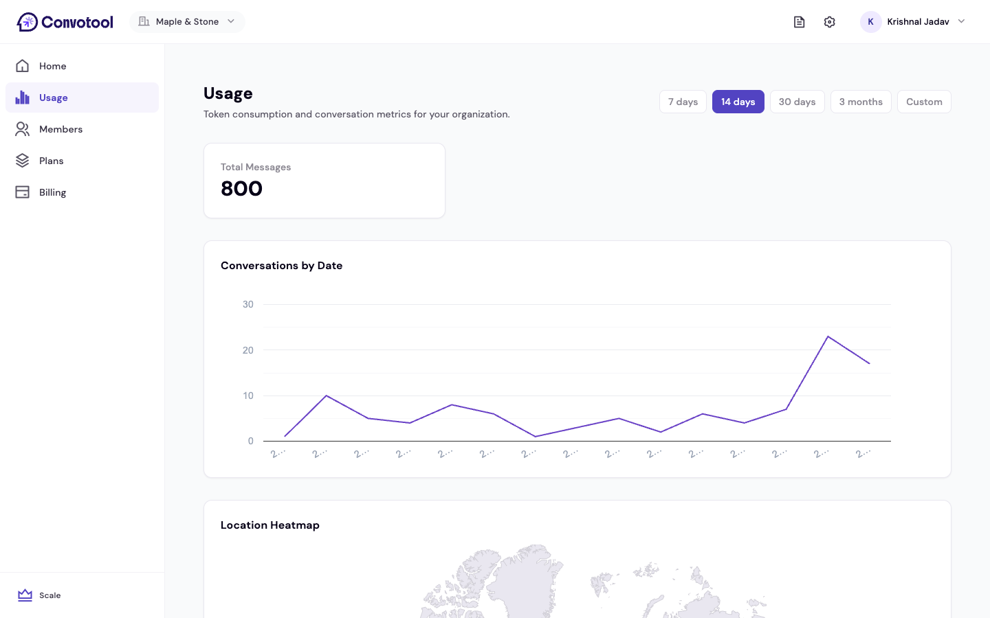
Task: Click the K user avatar
Action: click(870, 22)
